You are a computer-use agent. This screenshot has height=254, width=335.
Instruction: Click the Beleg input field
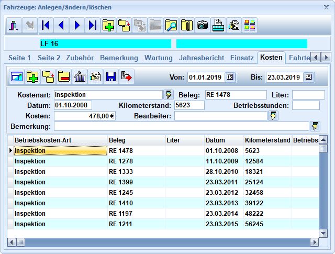(236, 95)
